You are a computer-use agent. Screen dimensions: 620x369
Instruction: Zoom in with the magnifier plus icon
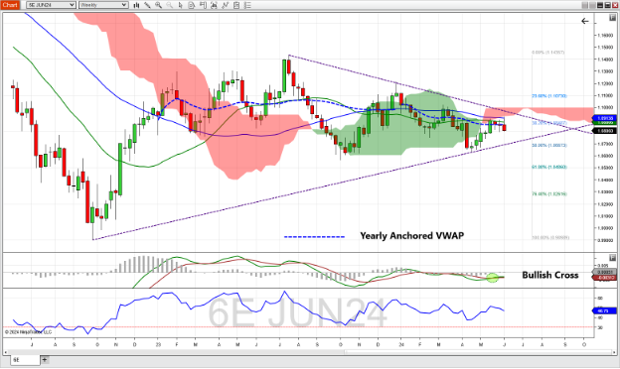pyautogui.click(x=158, y=5)
